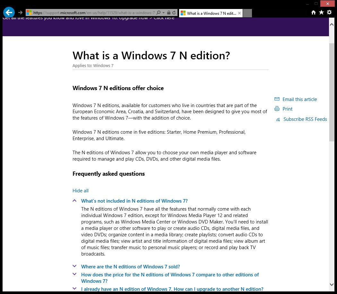Click the upgrade banner 'Click here' text

pos(164,18)
